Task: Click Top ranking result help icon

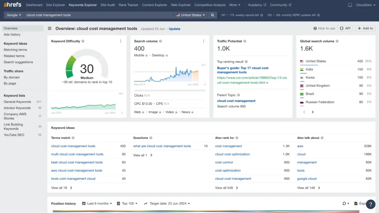Action: 246,62
